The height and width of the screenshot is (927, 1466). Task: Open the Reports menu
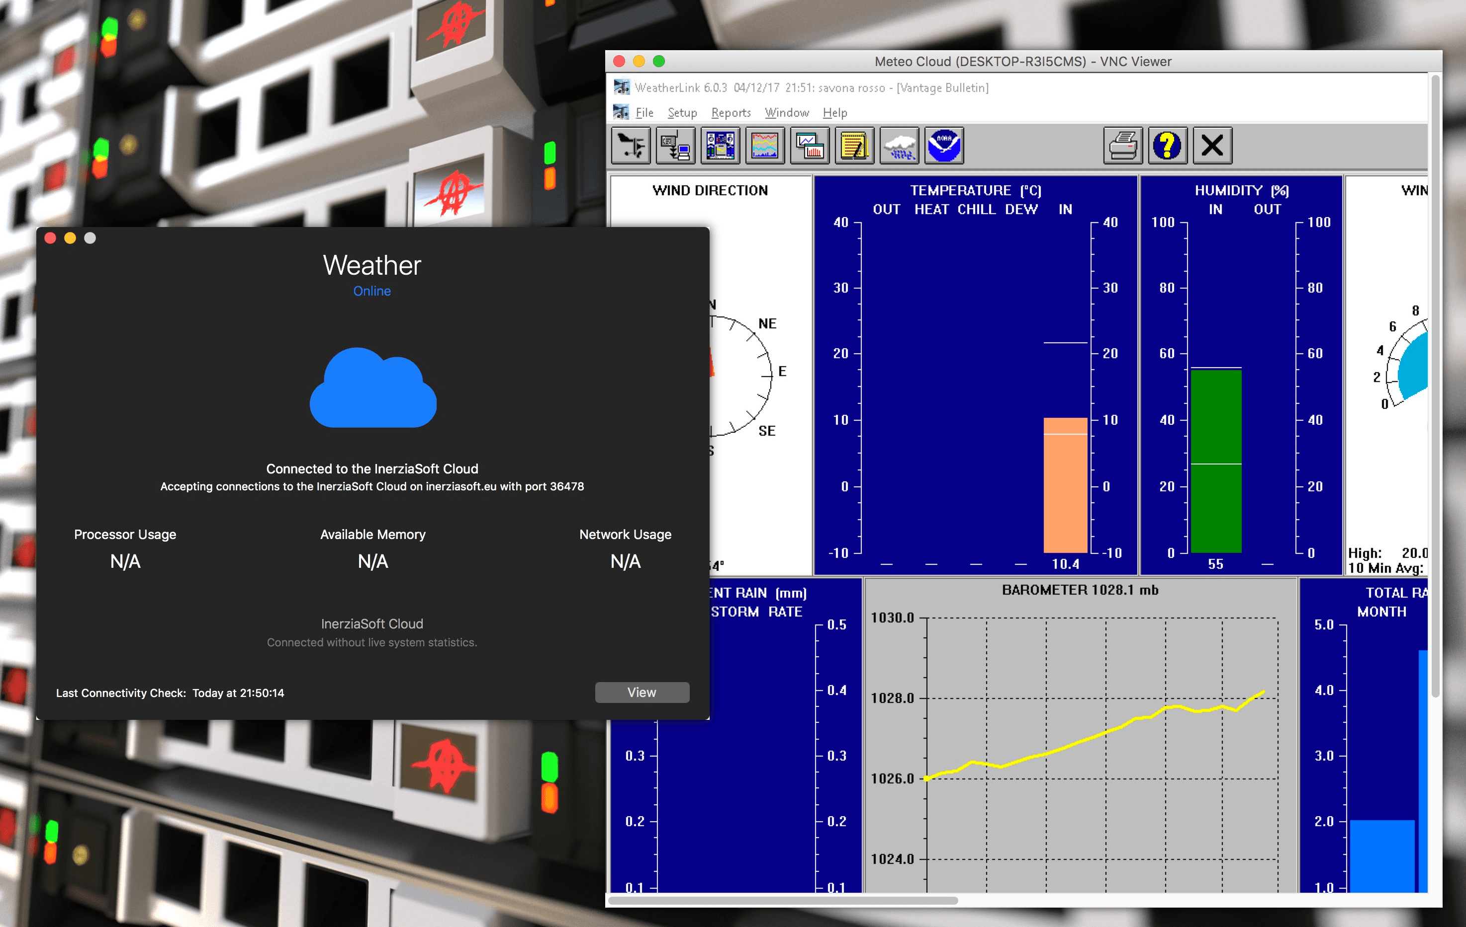pos(731,112)
